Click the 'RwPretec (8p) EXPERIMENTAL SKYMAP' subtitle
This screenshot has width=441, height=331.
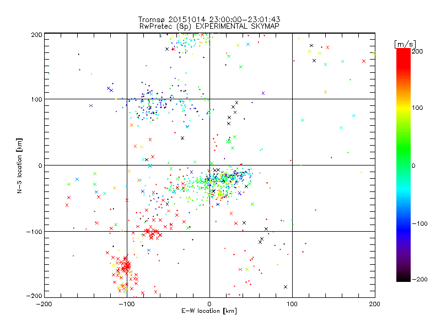(x=209, y=26)
